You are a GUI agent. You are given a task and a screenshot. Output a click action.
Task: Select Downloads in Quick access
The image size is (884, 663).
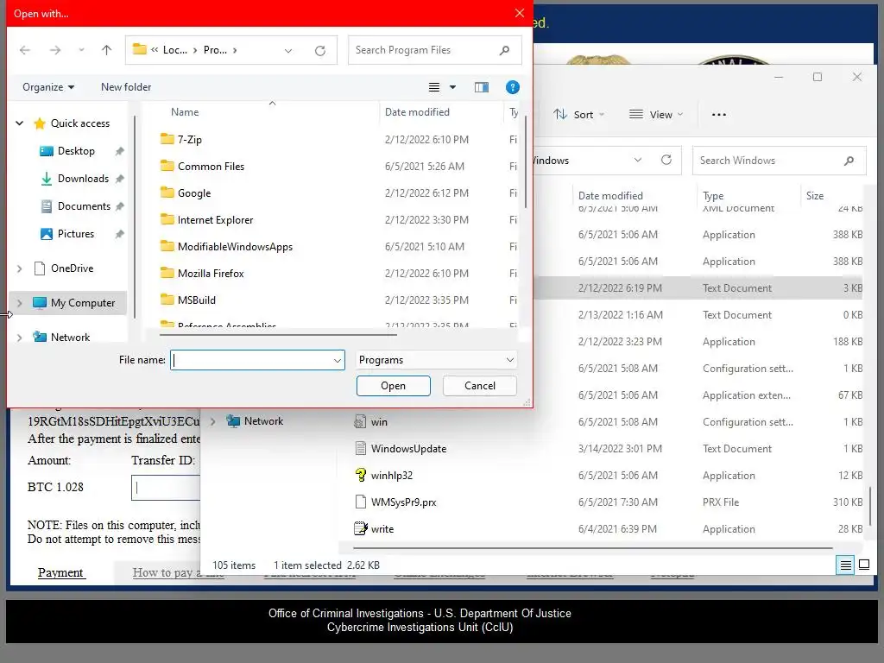point(82,179)
